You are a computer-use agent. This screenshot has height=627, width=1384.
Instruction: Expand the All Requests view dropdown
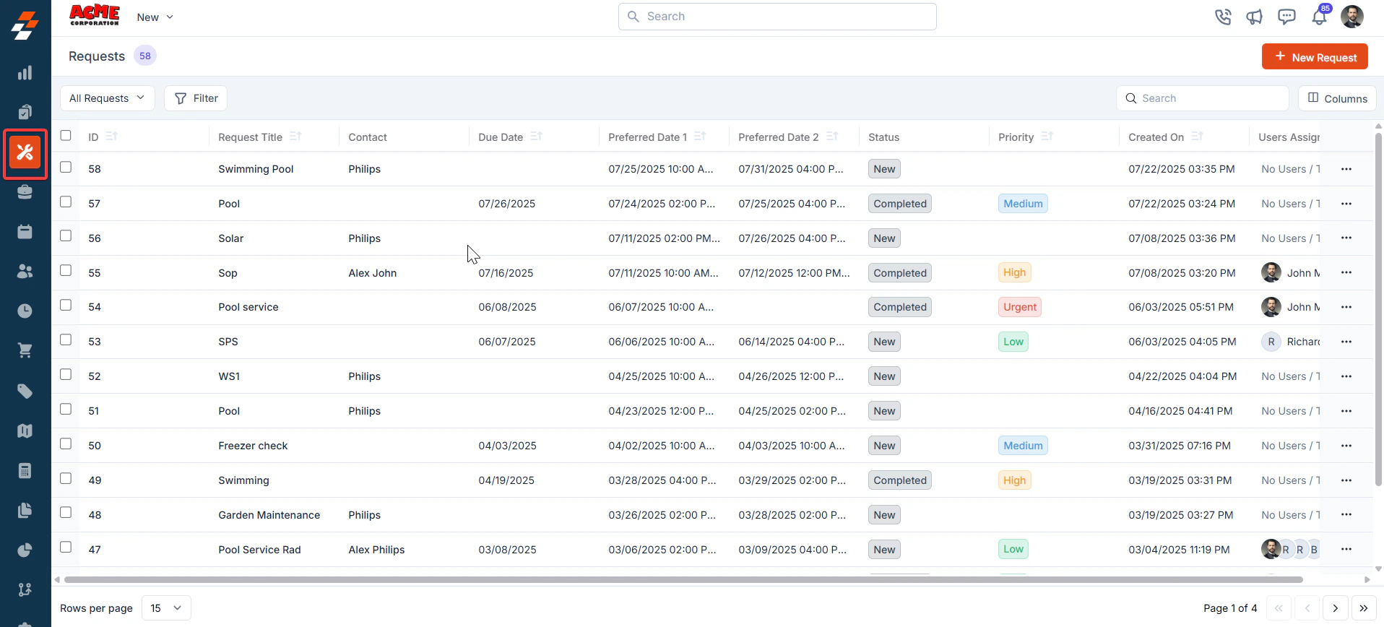[x=107, y=98]
